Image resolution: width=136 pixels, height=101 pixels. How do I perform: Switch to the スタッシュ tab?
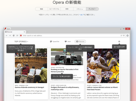80,9
